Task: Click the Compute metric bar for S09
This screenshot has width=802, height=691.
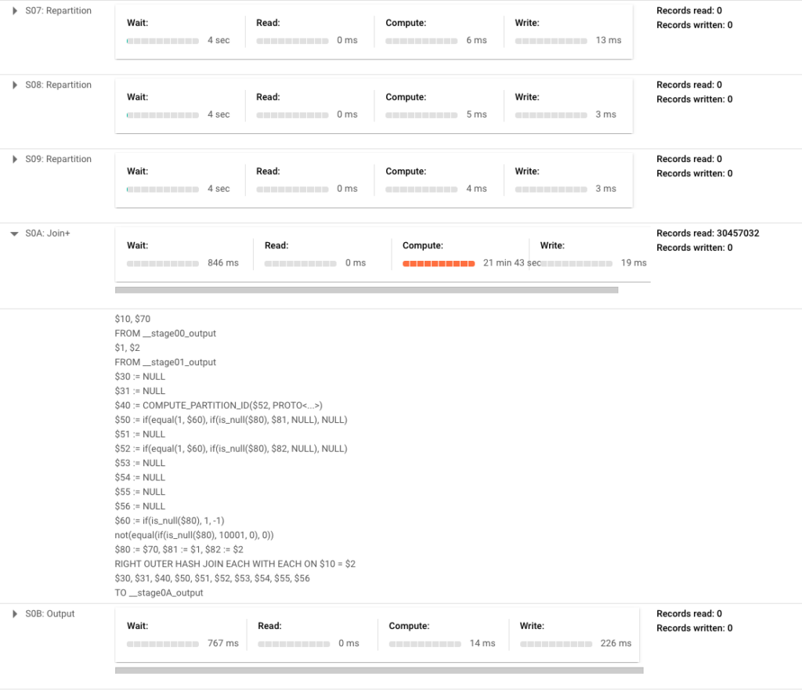Action: pos(421,189)
